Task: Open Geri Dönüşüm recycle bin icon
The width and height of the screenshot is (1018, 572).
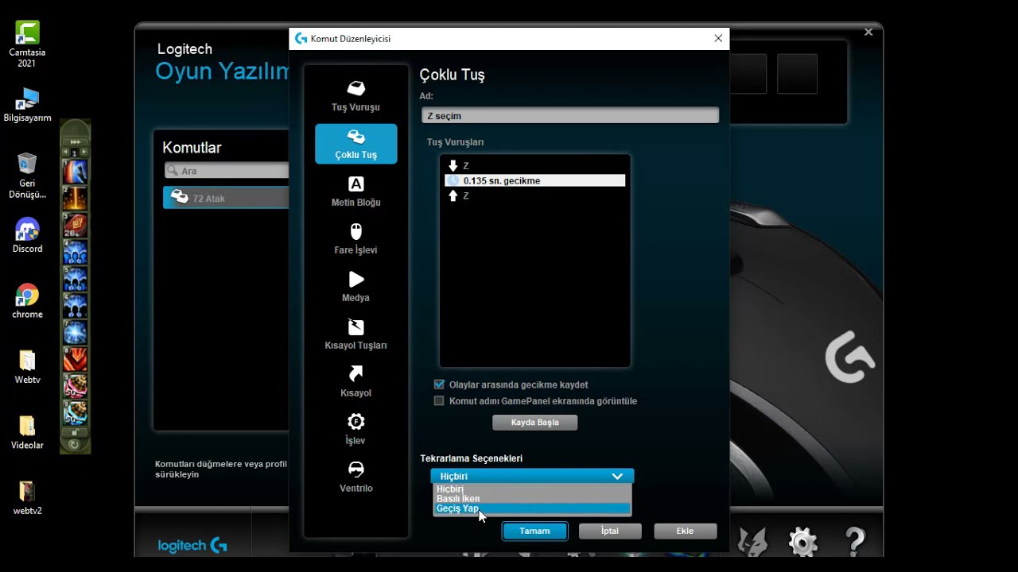Action: point(27,176)
